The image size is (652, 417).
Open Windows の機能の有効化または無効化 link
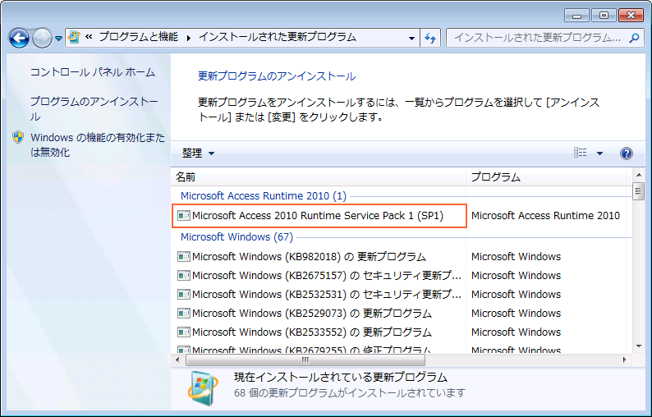click(x=97, y=144)
